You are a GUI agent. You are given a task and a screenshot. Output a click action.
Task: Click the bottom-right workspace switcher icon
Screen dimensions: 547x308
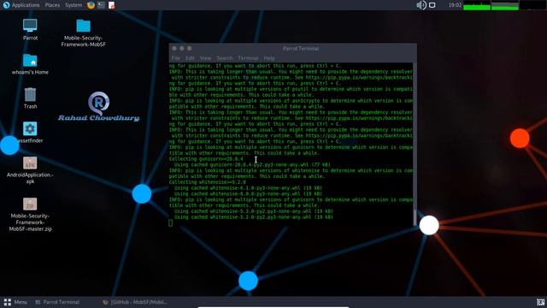pyautogui.click(x=540, y=302)
